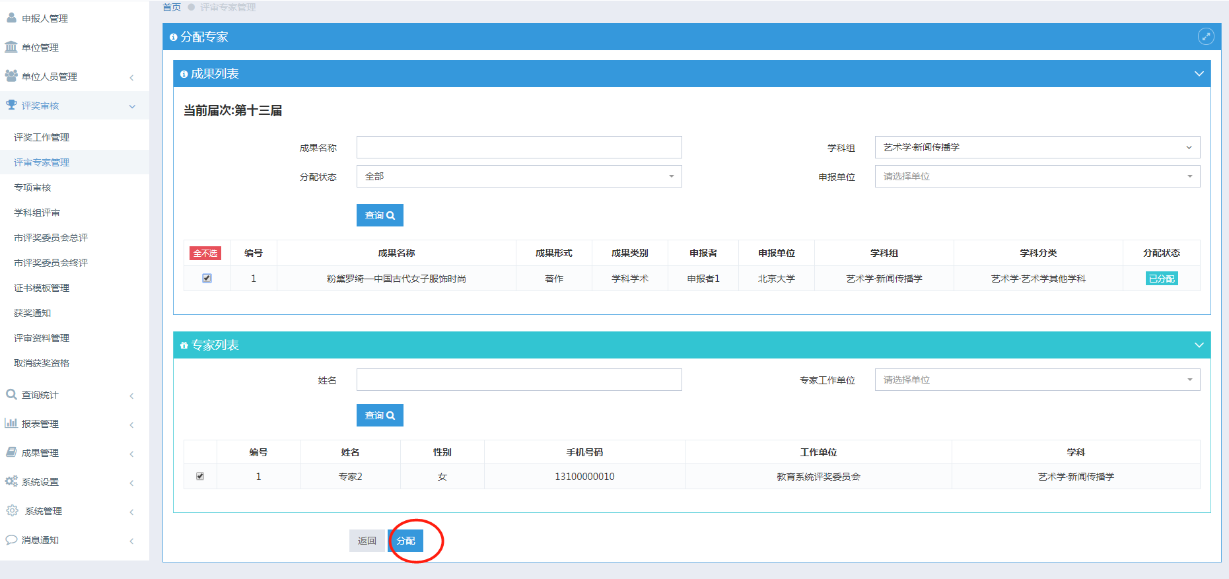Open 评审资料管理 submenu item
The height and width of the screenshot is (579, 1229).
pos(42,338)
